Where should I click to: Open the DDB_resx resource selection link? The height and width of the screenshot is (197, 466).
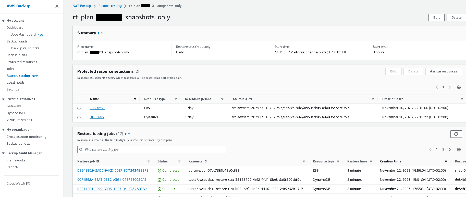(x=97, y=117)
